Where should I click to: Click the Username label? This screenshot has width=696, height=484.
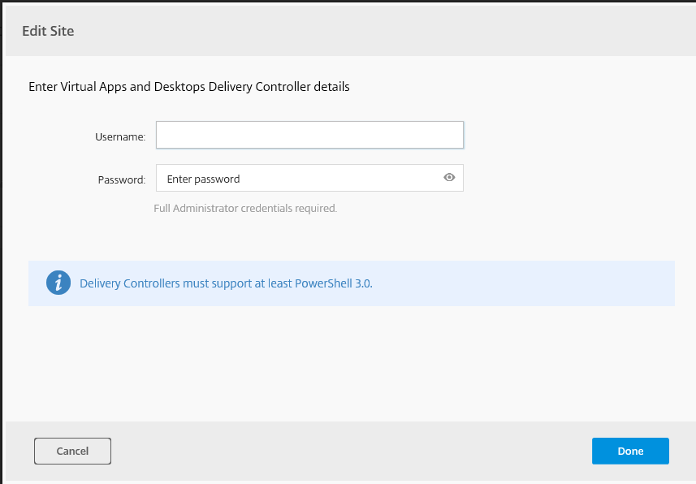pyautogui.click(x=120, y=136)
